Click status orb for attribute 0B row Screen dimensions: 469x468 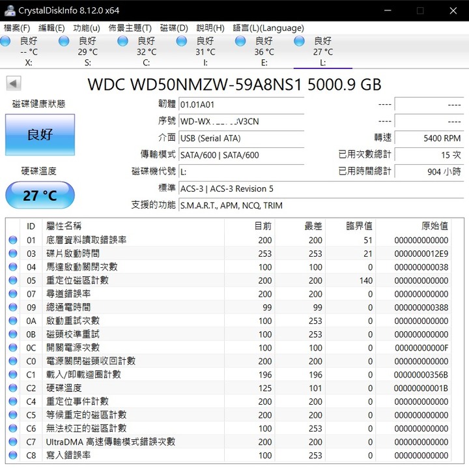pyautogui.click(x=13, y=334)
